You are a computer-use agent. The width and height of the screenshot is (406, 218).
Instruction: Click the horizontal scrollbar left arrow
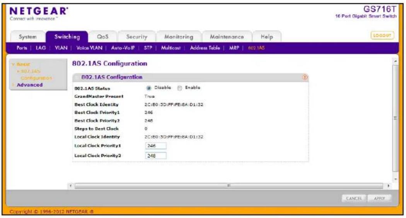coord(71,186)
